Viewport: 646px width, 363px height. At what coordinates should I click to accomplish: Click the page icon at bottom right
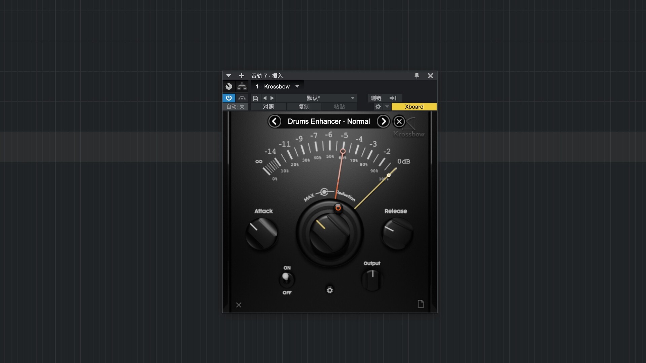[x=421, y=304]
